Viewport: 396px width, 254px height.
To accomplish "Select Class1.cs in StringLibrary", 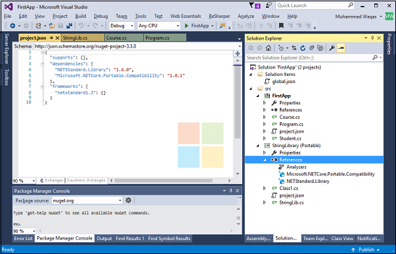I will click(288, 188).
